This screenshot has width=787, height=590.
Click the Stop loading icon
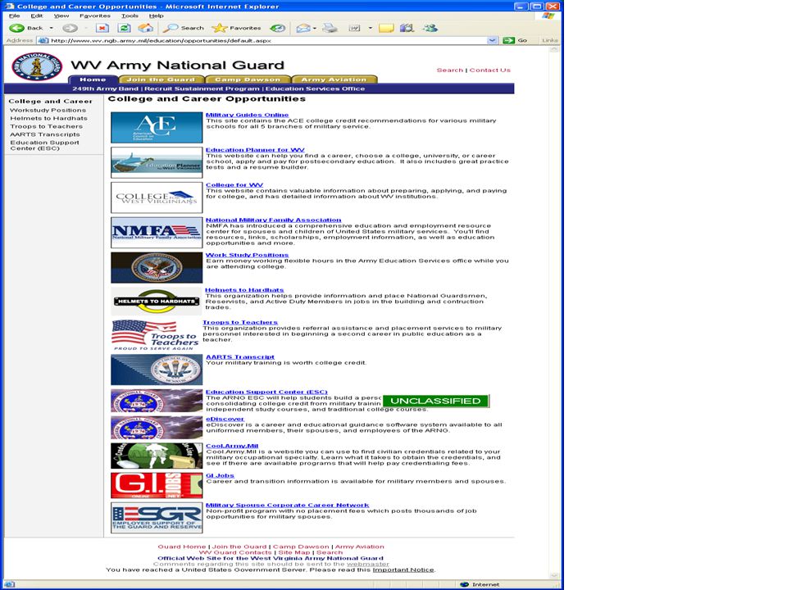[x=102, y=28]
